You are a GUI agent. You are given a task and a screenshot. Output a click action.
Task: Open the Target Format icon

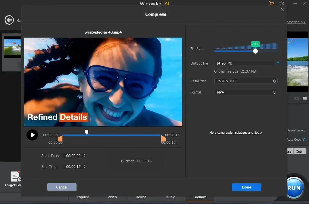coord(15,176)
